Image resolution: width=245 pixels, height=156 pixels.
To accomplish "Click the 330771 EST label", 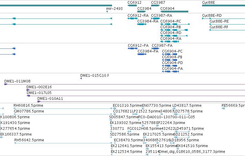I will pyautogui.click(x=117, y=129).
